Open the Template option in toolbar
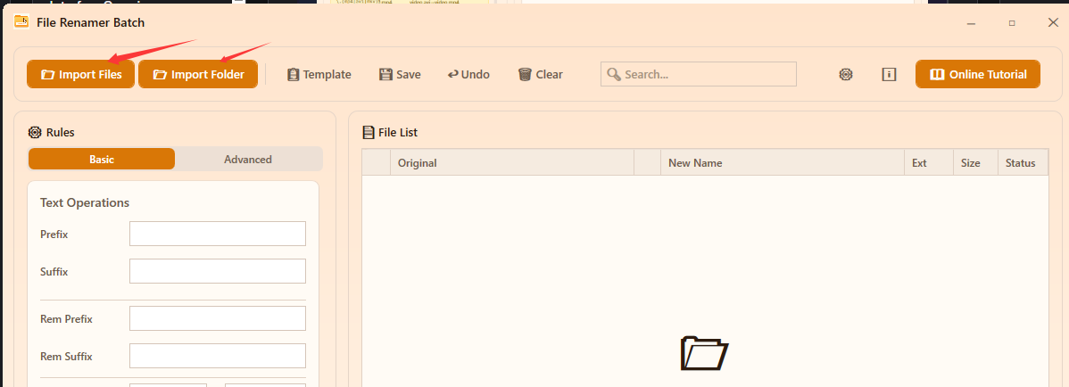This screenshot has width=1069, height=387. (x=319, y=74)
